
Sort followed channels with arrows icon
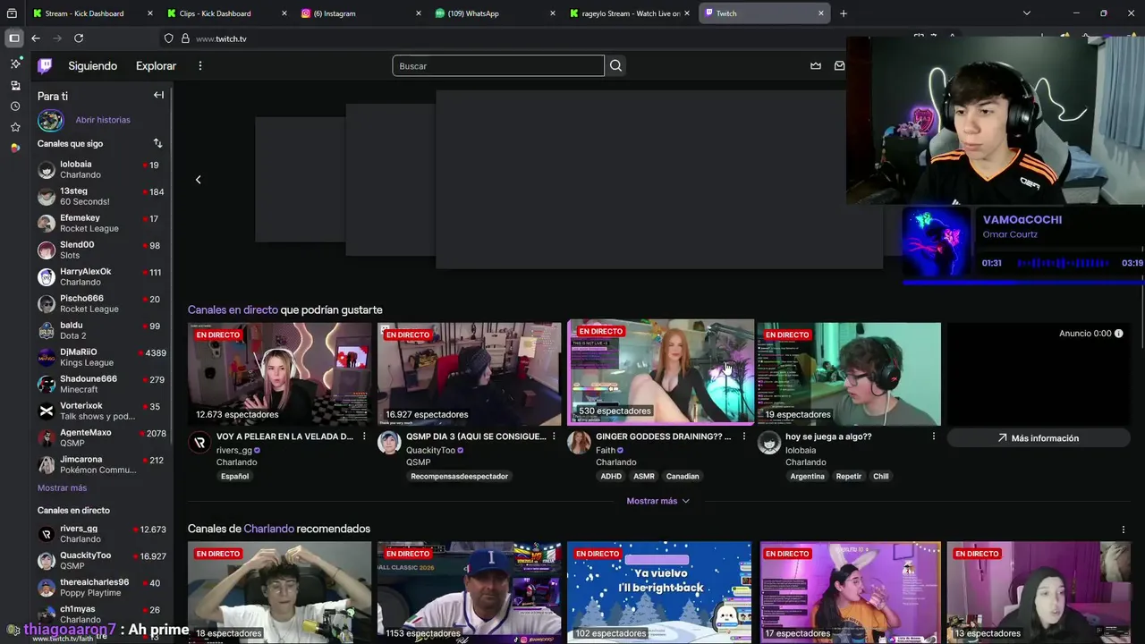[157, 143]
